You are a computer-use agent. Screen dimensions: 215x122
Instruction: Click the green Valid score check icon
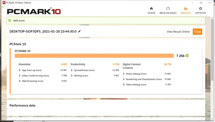(9, 20)
